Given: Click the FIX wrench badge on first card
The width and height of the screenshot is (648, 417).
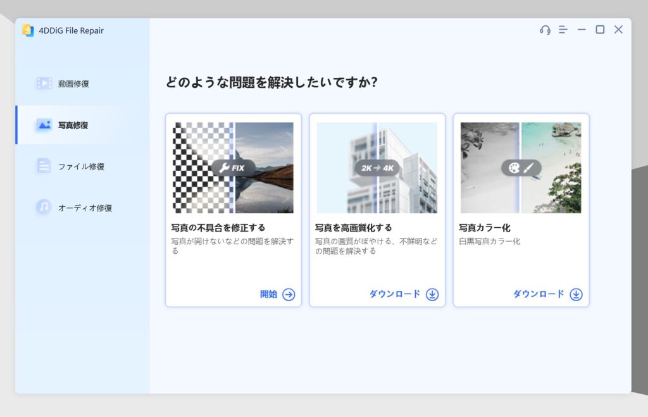Looking at the screenshot, I should pos(233,168).
